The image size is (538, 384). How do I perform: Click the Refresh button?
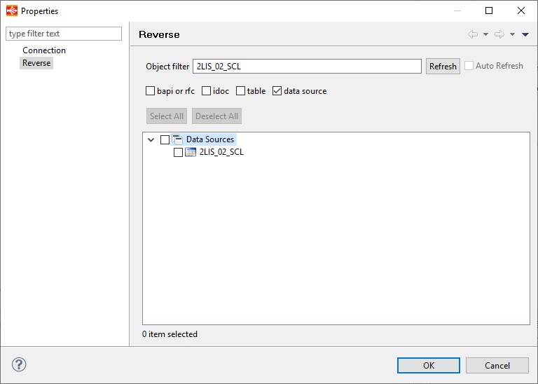(x=443, y=67)
